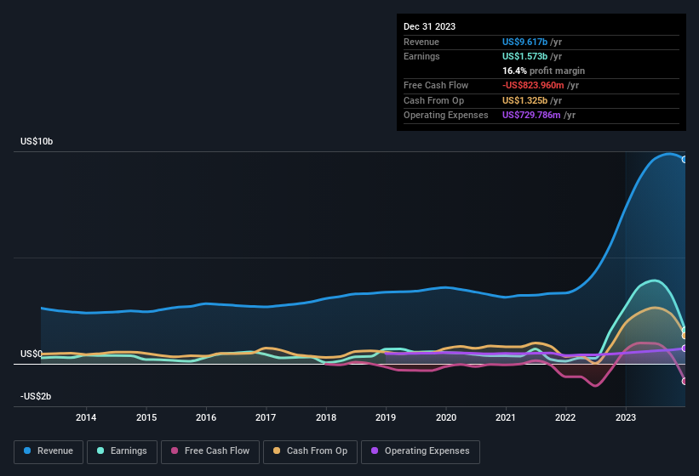Click the Operating Expenses label in tooltip
This screenshot has height=476, width=699.
point(446,116)
